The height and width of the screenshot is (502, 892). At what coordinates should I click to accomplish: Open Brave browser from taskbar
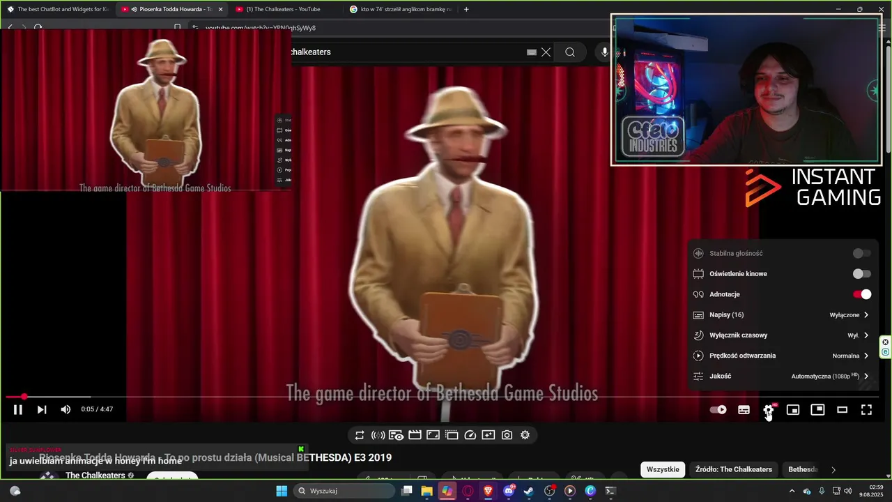(x=488, y=491)
